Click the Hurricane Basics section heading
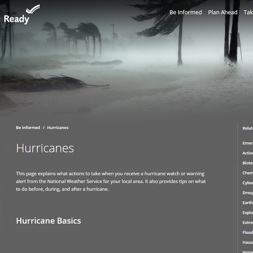 (49, 221)
